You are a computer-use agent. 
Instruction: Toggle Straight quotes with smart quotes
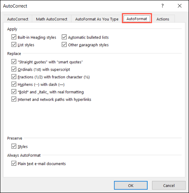[x=14, y=62]
